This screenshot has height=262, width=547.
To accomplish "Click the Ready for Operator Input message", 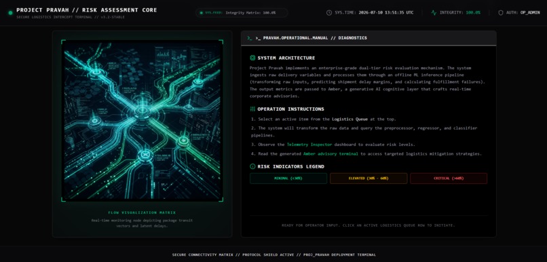I will click(369, 225).
